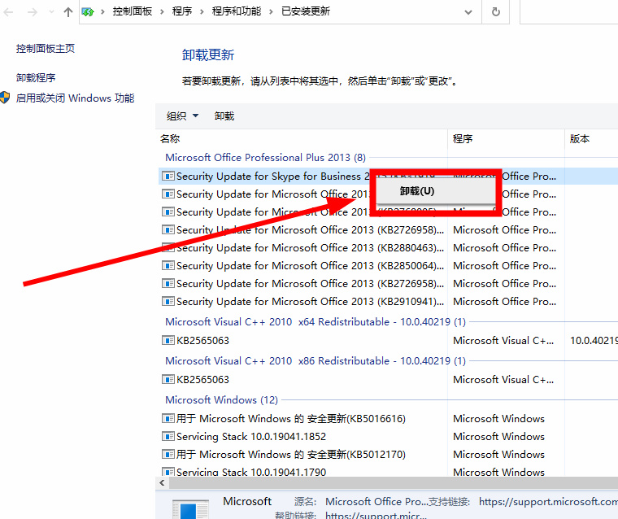Image resolution: width=618 pixels, height=519 pixels.
Task: Expand the 组织 dropdown menu
Action: click(183, 116)
